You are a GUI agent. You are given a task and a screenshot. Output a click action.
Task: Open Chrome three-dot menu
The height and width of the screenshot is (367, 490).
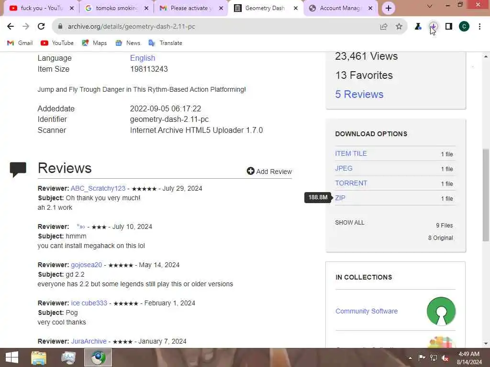479,27
